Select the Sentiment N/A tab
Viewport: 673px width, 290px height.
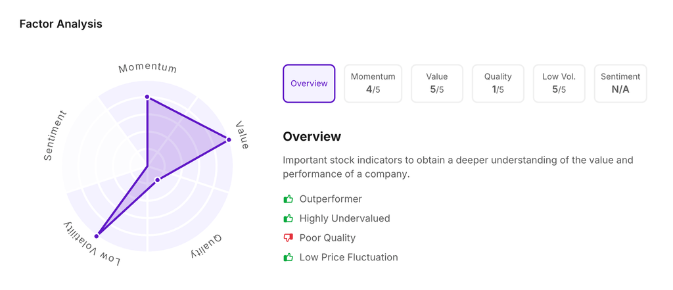(620, 84)
